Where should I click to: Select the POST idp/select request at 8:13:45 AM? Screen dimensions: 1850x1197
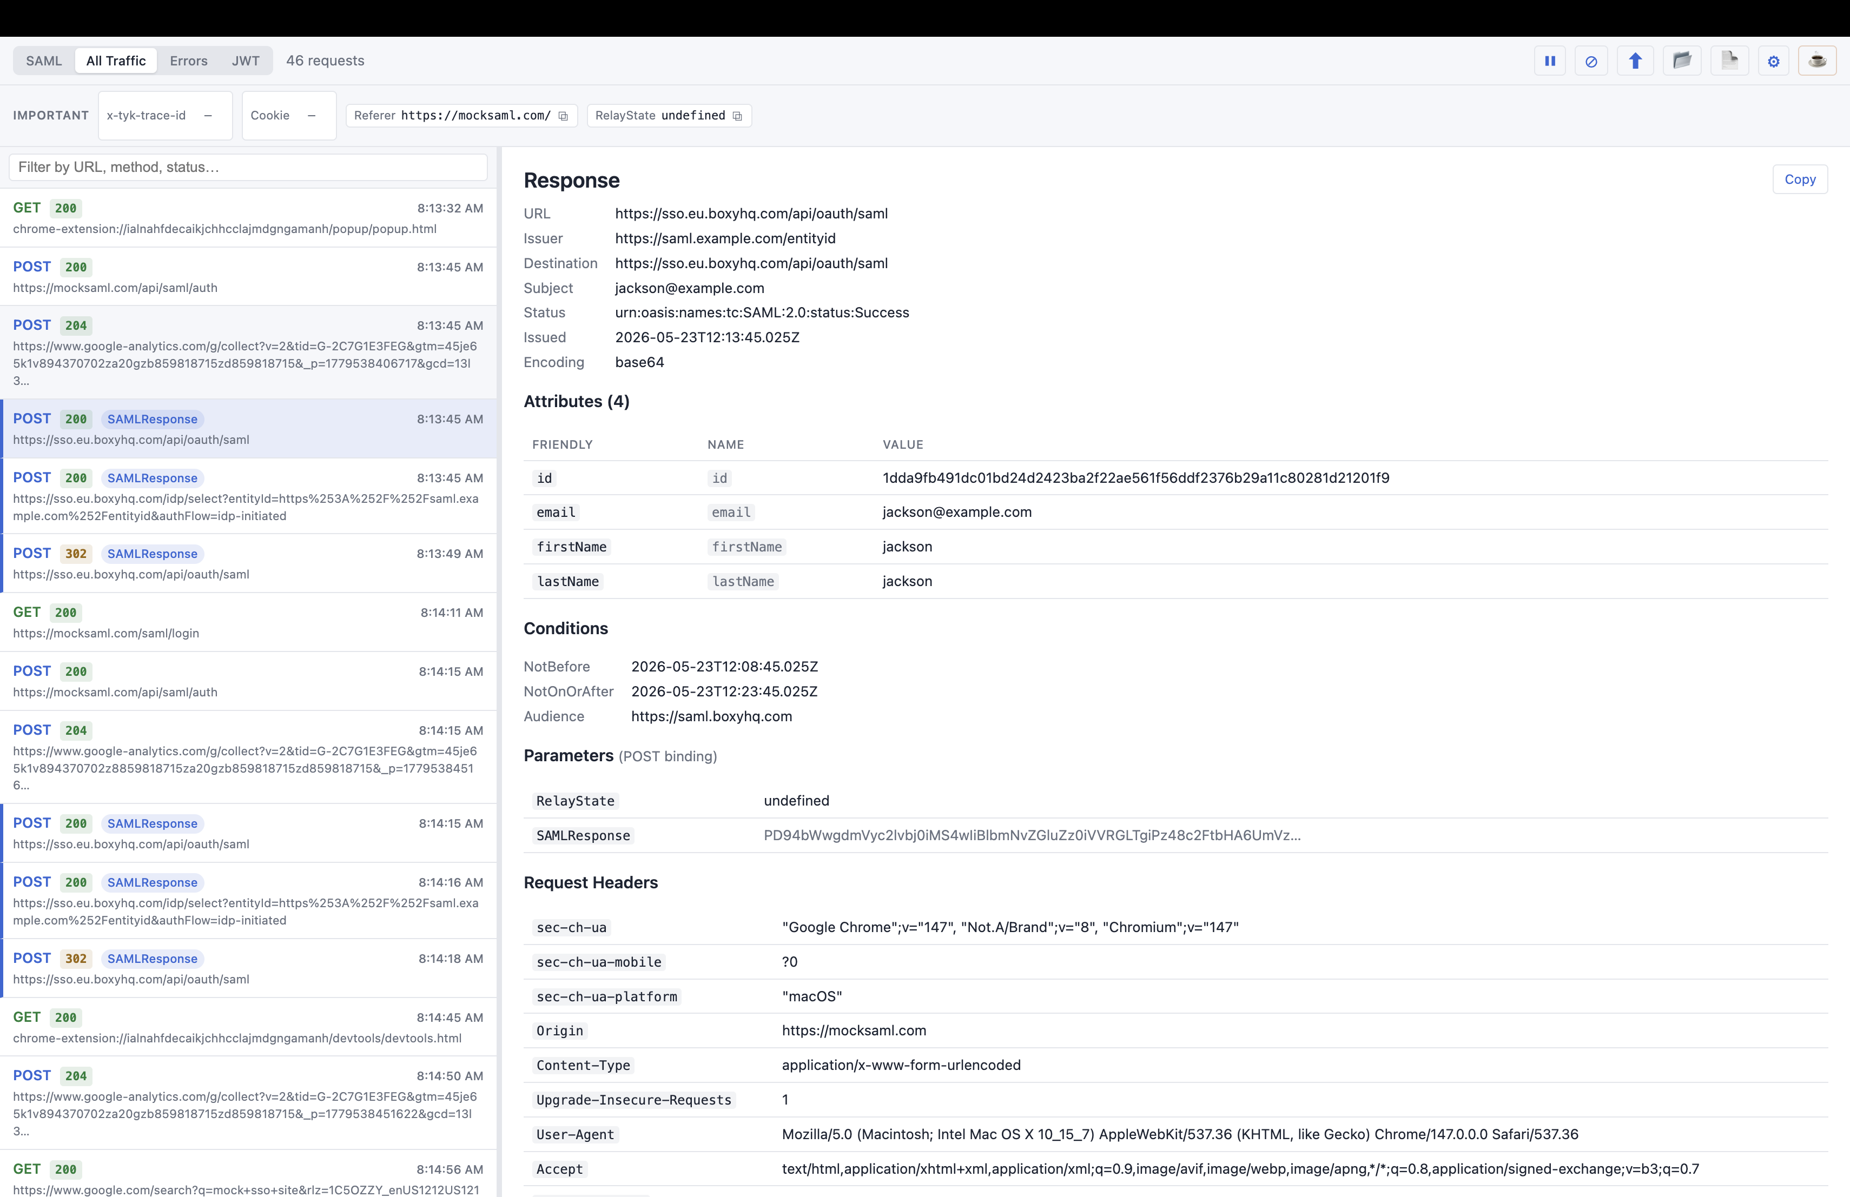click(x=248, y=496)
